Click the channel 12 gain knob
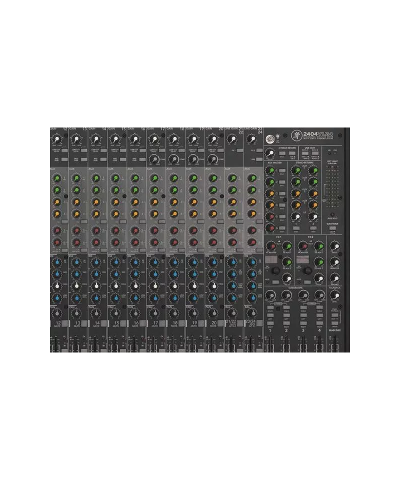The image size is (400, 480). (57, 139)
